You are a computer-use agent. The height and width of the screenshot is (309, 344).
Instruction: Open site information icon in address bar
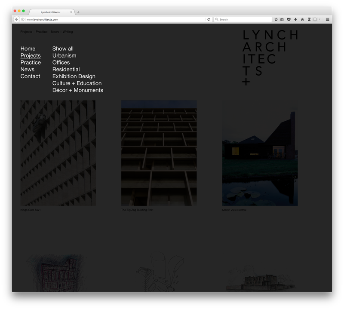23,19
